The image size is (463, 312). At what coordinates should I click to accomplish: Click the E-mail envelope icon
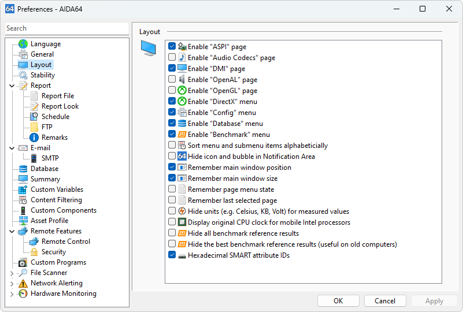tap(23, 148)
